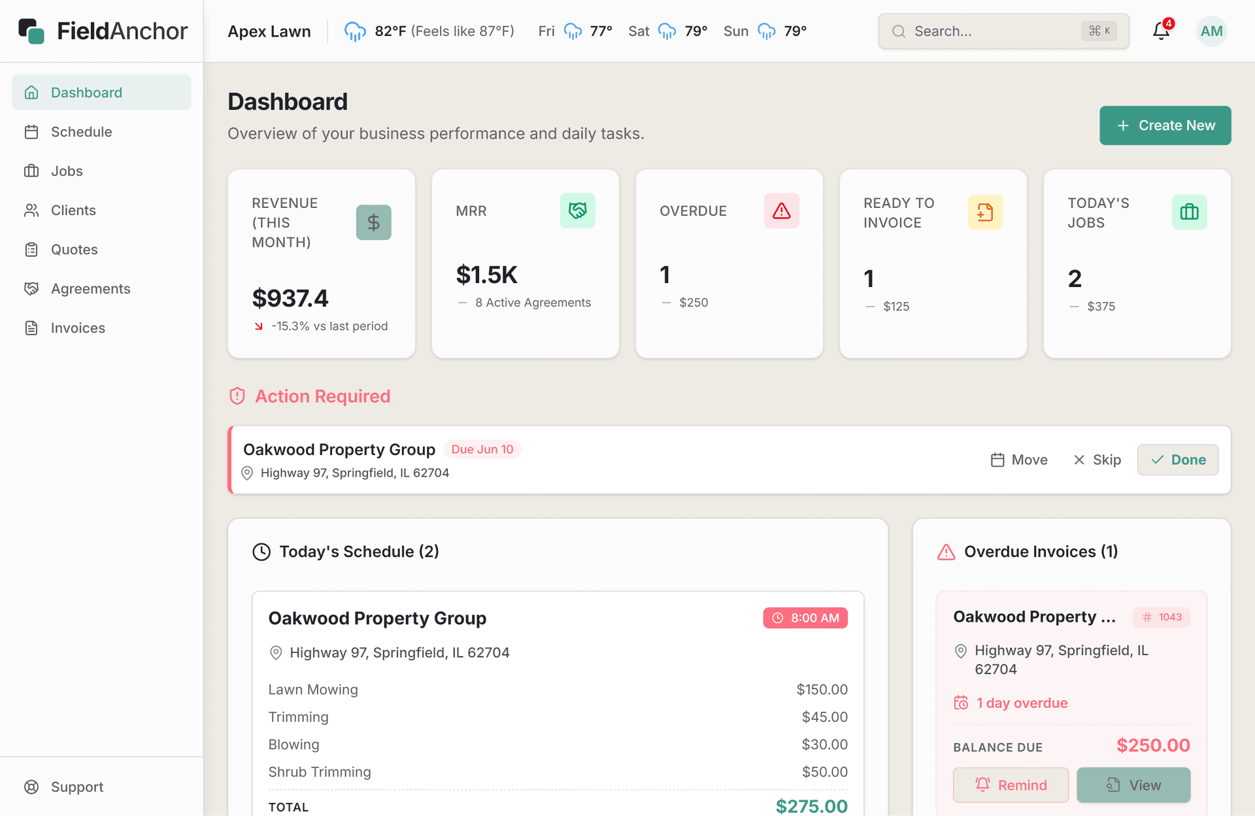Select the Schedule calendar icon in sidebar
Image resolution: width=1255 pixels, height=816 pixels.
tap(32, 131)
